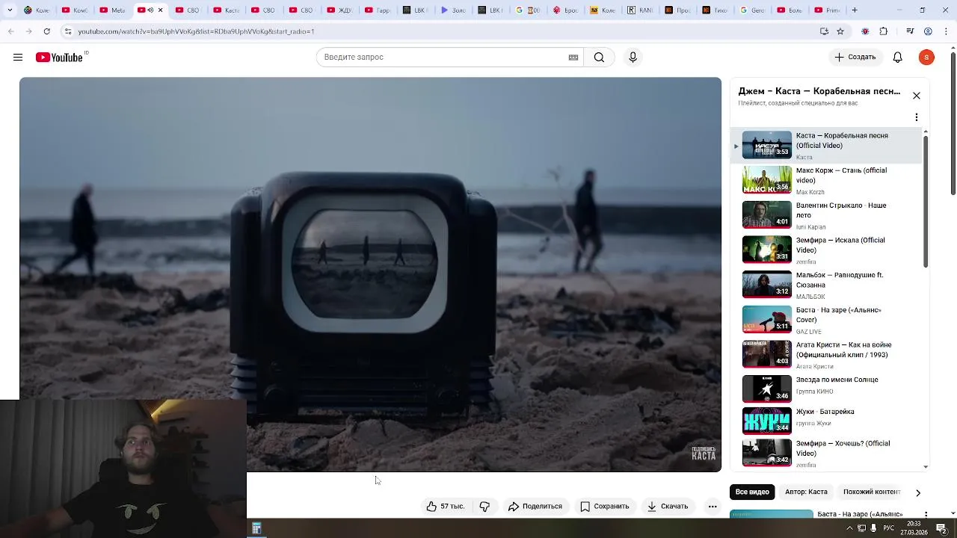Screen dimensions: 957x538
Task: Like the video with 57 тыс. likes
Action: [446, 507]
